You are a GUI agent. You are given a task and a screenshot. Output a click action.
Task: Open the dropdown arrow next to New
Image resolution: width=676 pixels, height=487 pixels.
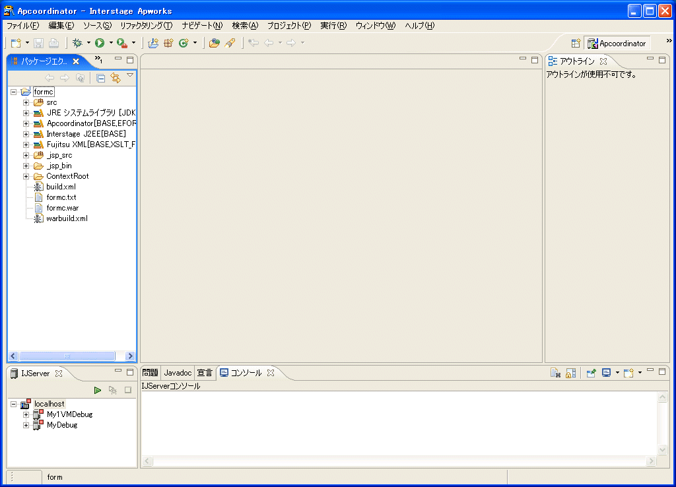pos(27,43)
